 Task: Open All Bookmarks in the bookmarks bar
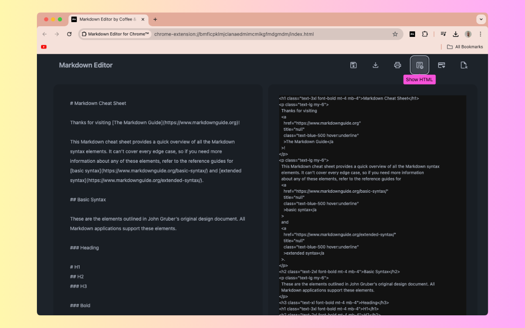tap(465, 47)
